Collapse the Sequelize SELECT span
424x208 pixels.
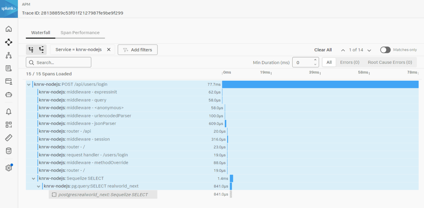[x=34, y=178]
